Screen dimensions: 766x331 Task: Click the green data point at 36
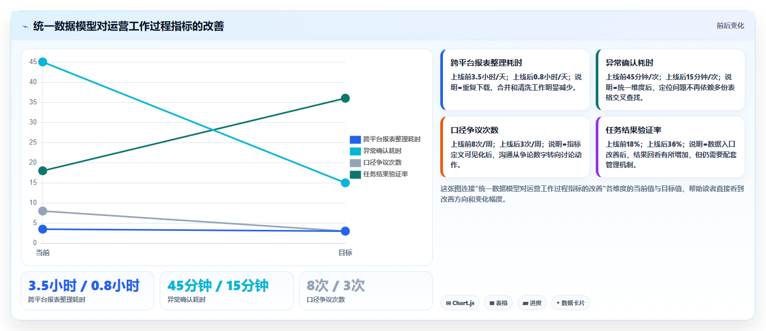point(345,98)
